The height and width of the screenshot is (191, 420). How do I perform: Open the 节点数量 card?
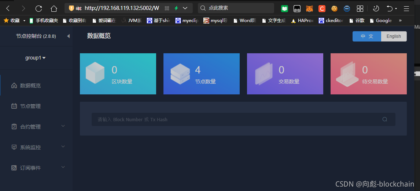point(202,74)
